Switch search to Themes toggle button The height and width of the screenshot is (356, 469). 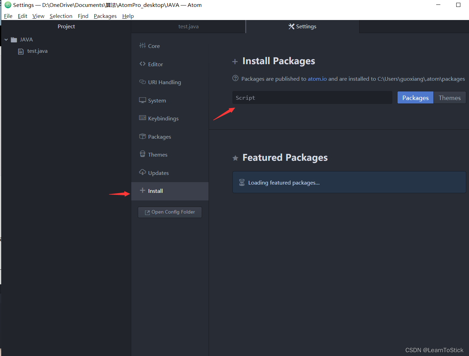click(x=450, y=98)
